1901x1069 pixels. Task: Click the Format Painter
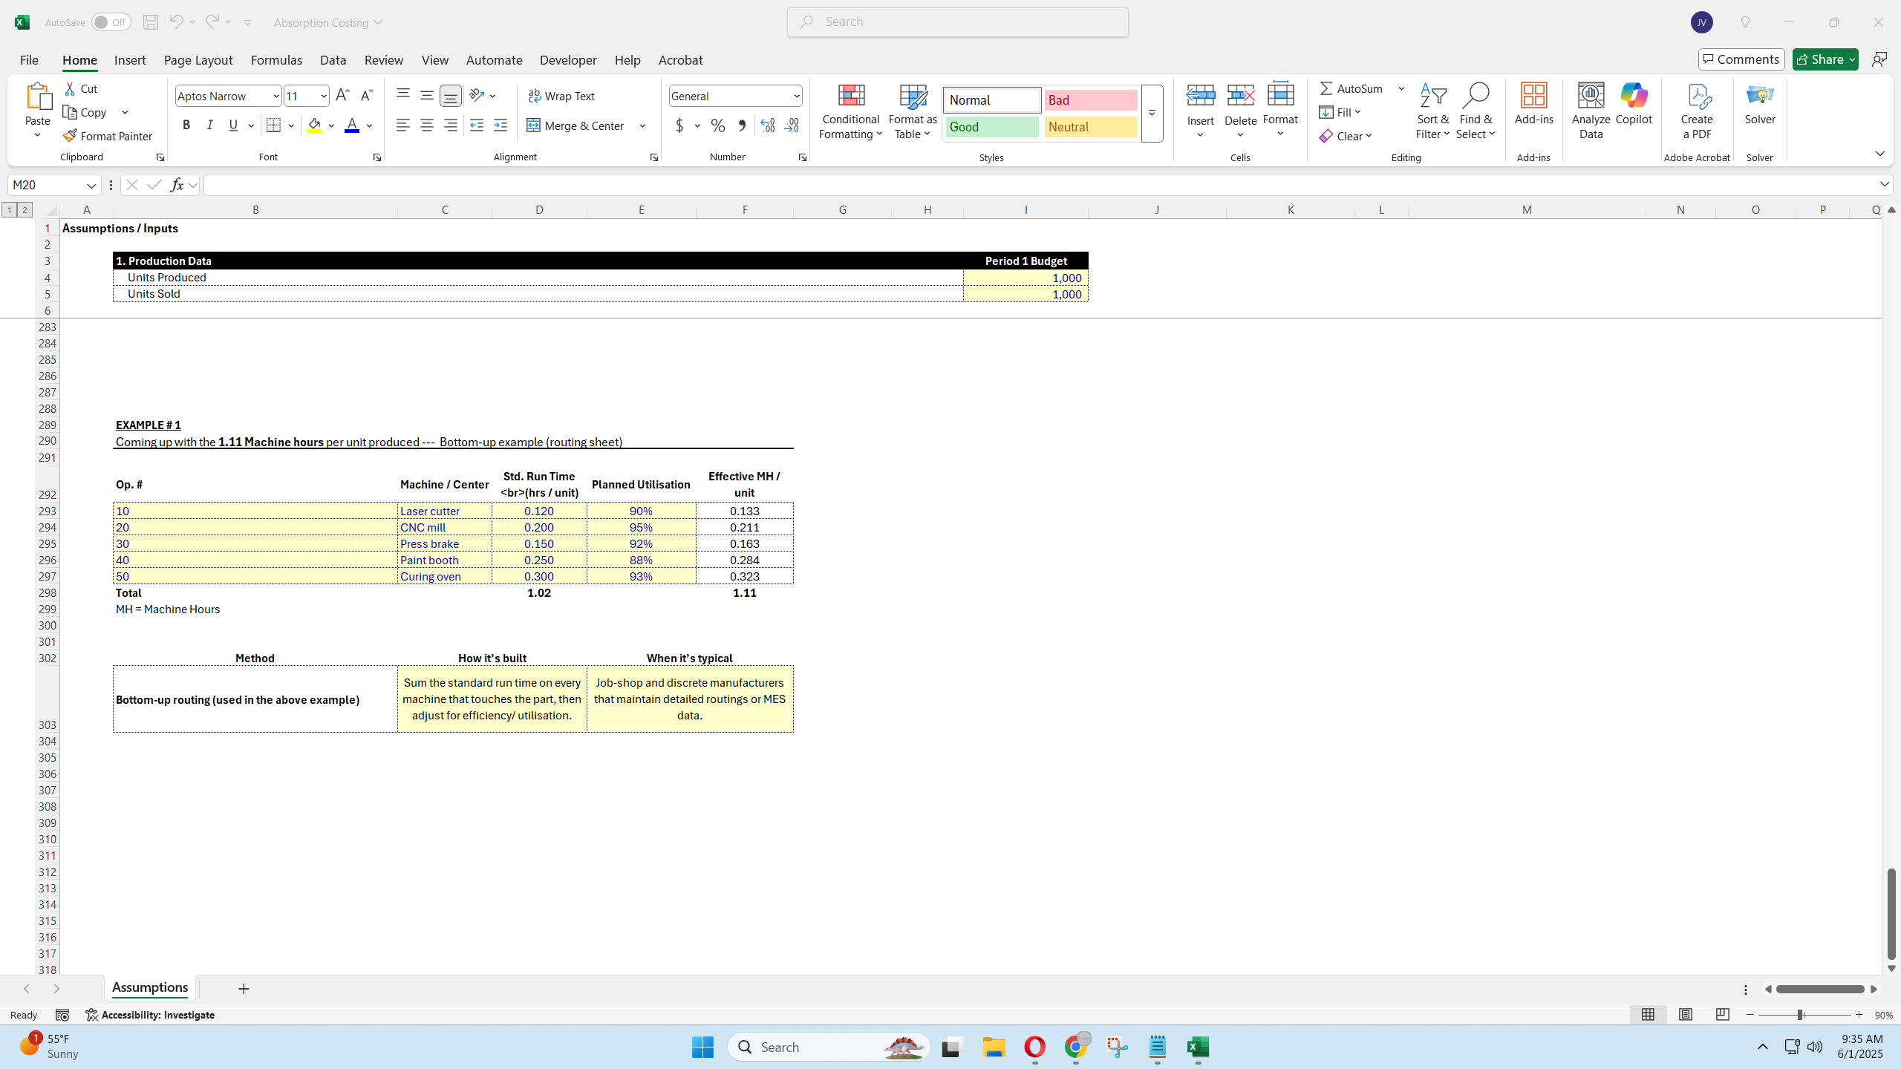[108, 135]
